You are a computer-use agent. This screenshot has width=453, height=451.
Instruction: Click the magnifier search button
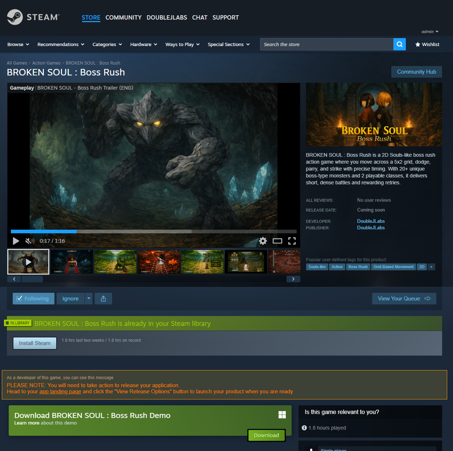click(399, 44)
